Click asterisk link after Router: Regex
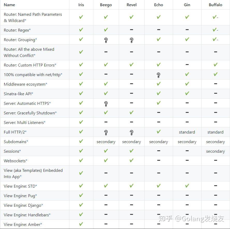Viewport: 230px width, 229px height. [x=30, y=30]
